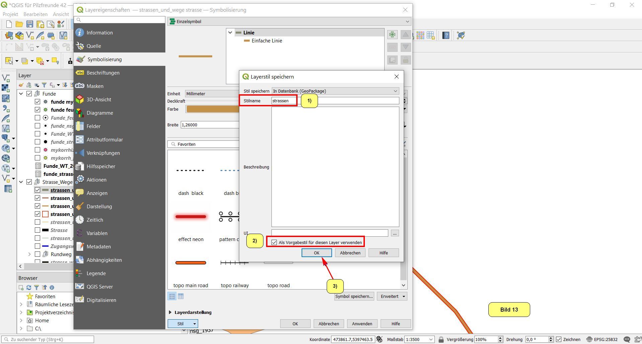This screenshot has width=642, height=344.
Task: Confirm the Layerstil speichern dialog with OK
Action: [x=316, y=253]
